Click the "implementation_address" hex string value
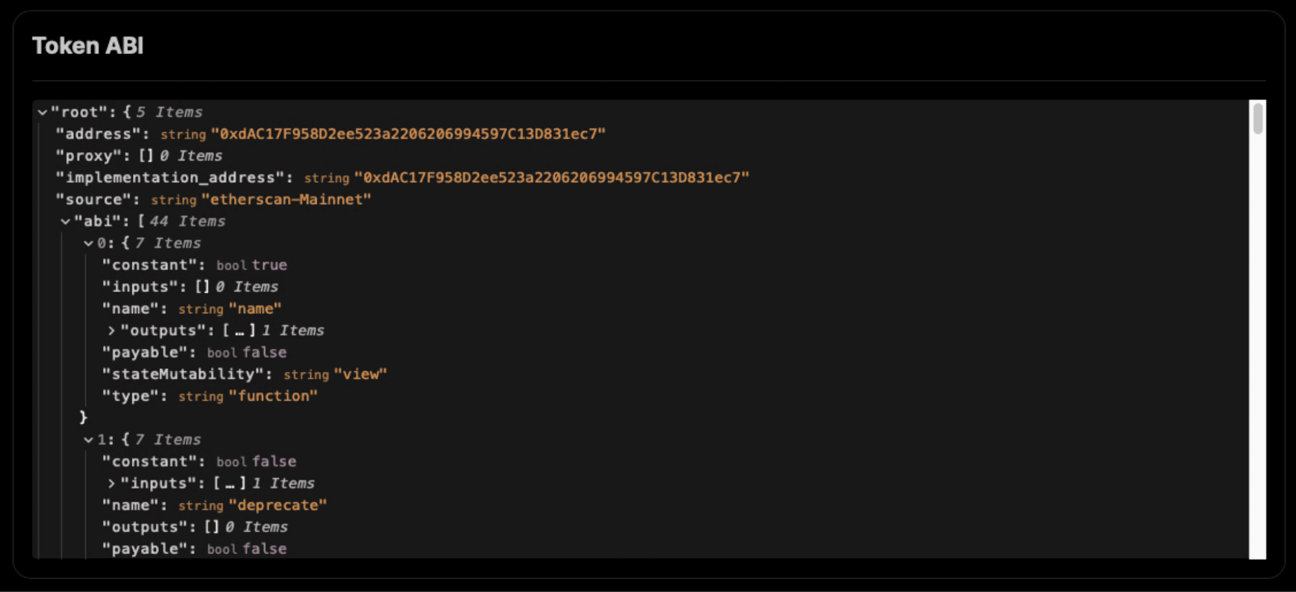The height and width of the screenshot is (592, 1296). coord(551,178)
